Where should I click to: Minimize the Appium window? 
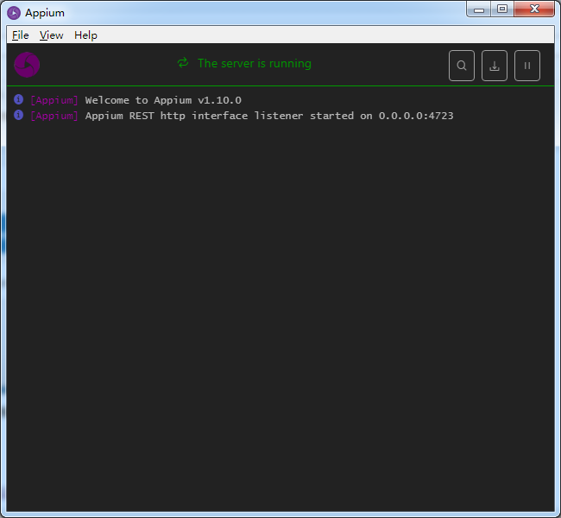click(x=479, y=9)
